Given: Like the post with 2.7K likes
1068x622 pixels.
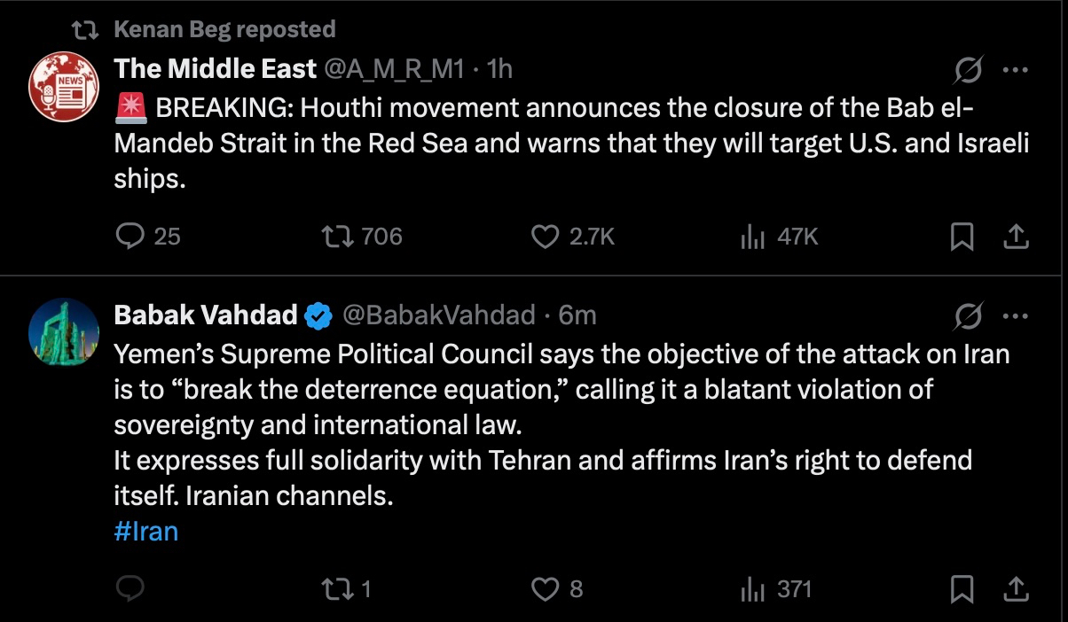Looking at the screenshot, I should pos(545,237).
